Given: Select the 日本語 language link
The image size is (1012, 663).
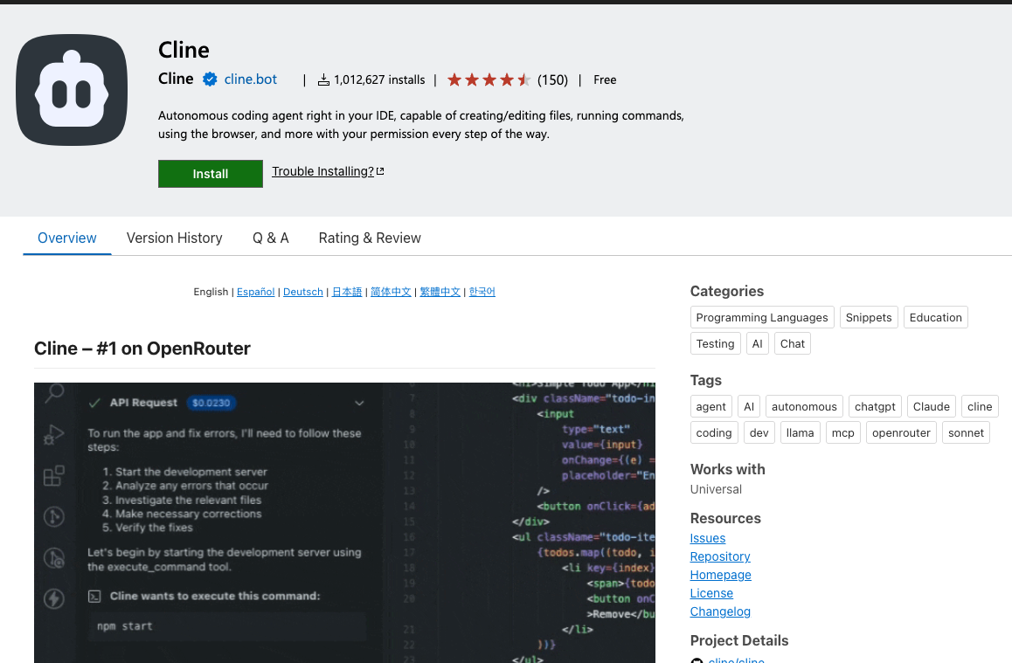Looking at the screenshot, I should click(x=347, y=292).
